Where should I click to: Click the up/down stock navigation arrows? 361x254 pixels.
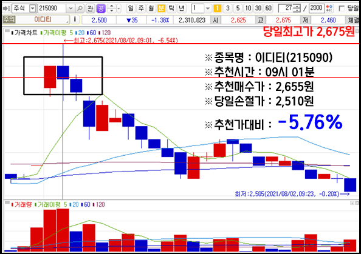pyautogui.click(x=112, y=8)
